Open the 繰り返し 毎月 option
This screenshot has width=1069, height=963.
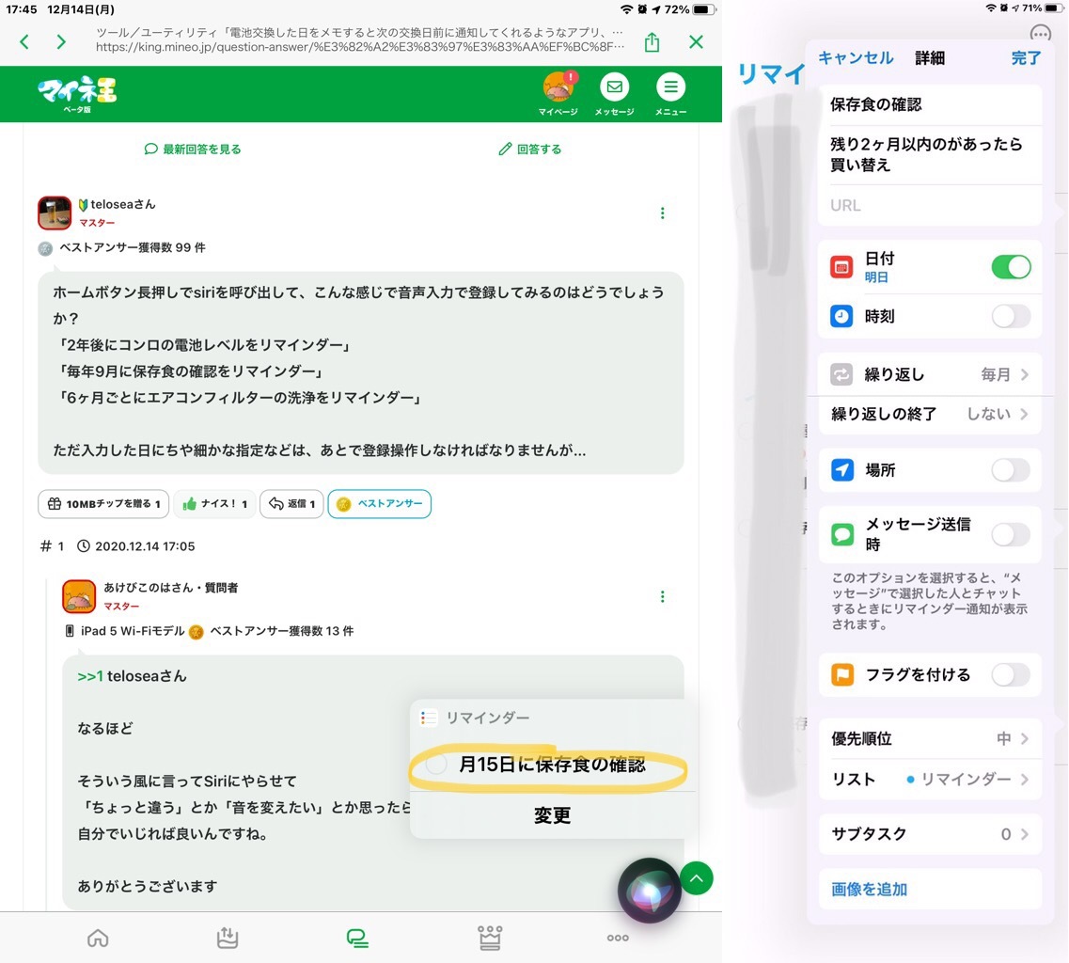pos(930,374)
